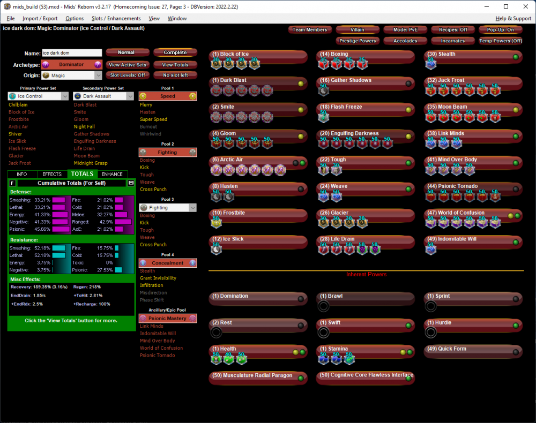Click the empty slot circle under Brawl
Screen dimensions: 536x423
click(323, 306)
